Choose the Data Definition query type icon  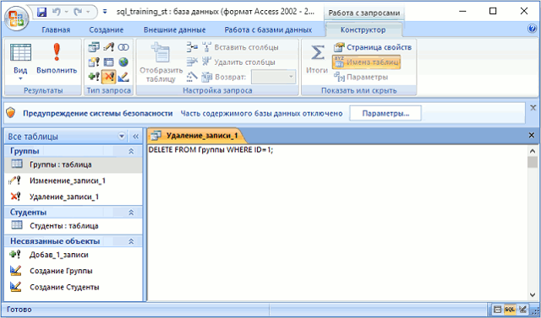point(123,77)
